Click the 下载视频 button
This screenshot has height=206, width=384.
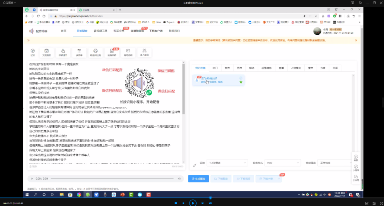tap(244, 179)
